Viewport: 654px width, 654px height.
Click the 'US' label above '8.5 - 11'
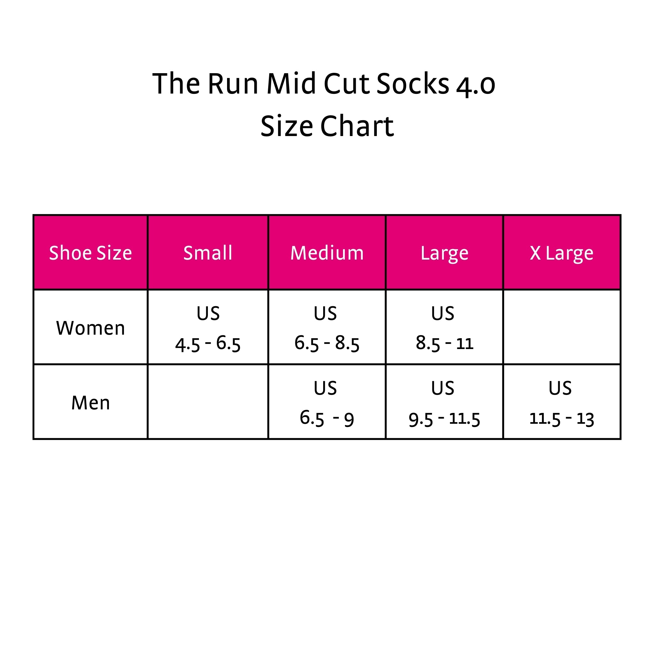(443, 314)
